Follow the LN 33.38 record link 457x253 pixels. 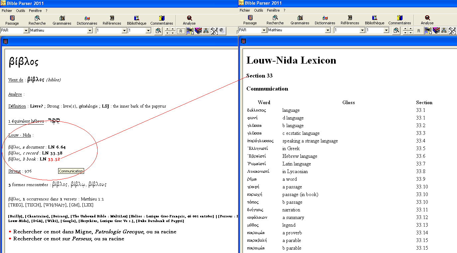pyautogui.click(x=52, y=153)
